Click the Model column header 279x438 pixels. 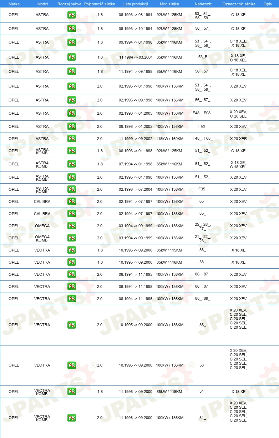42,4
